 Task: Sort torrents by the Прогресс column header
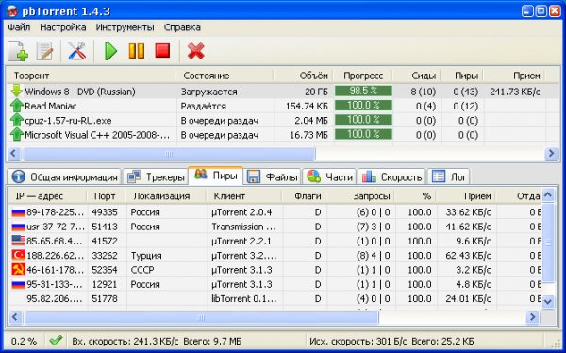click(363, 76)
